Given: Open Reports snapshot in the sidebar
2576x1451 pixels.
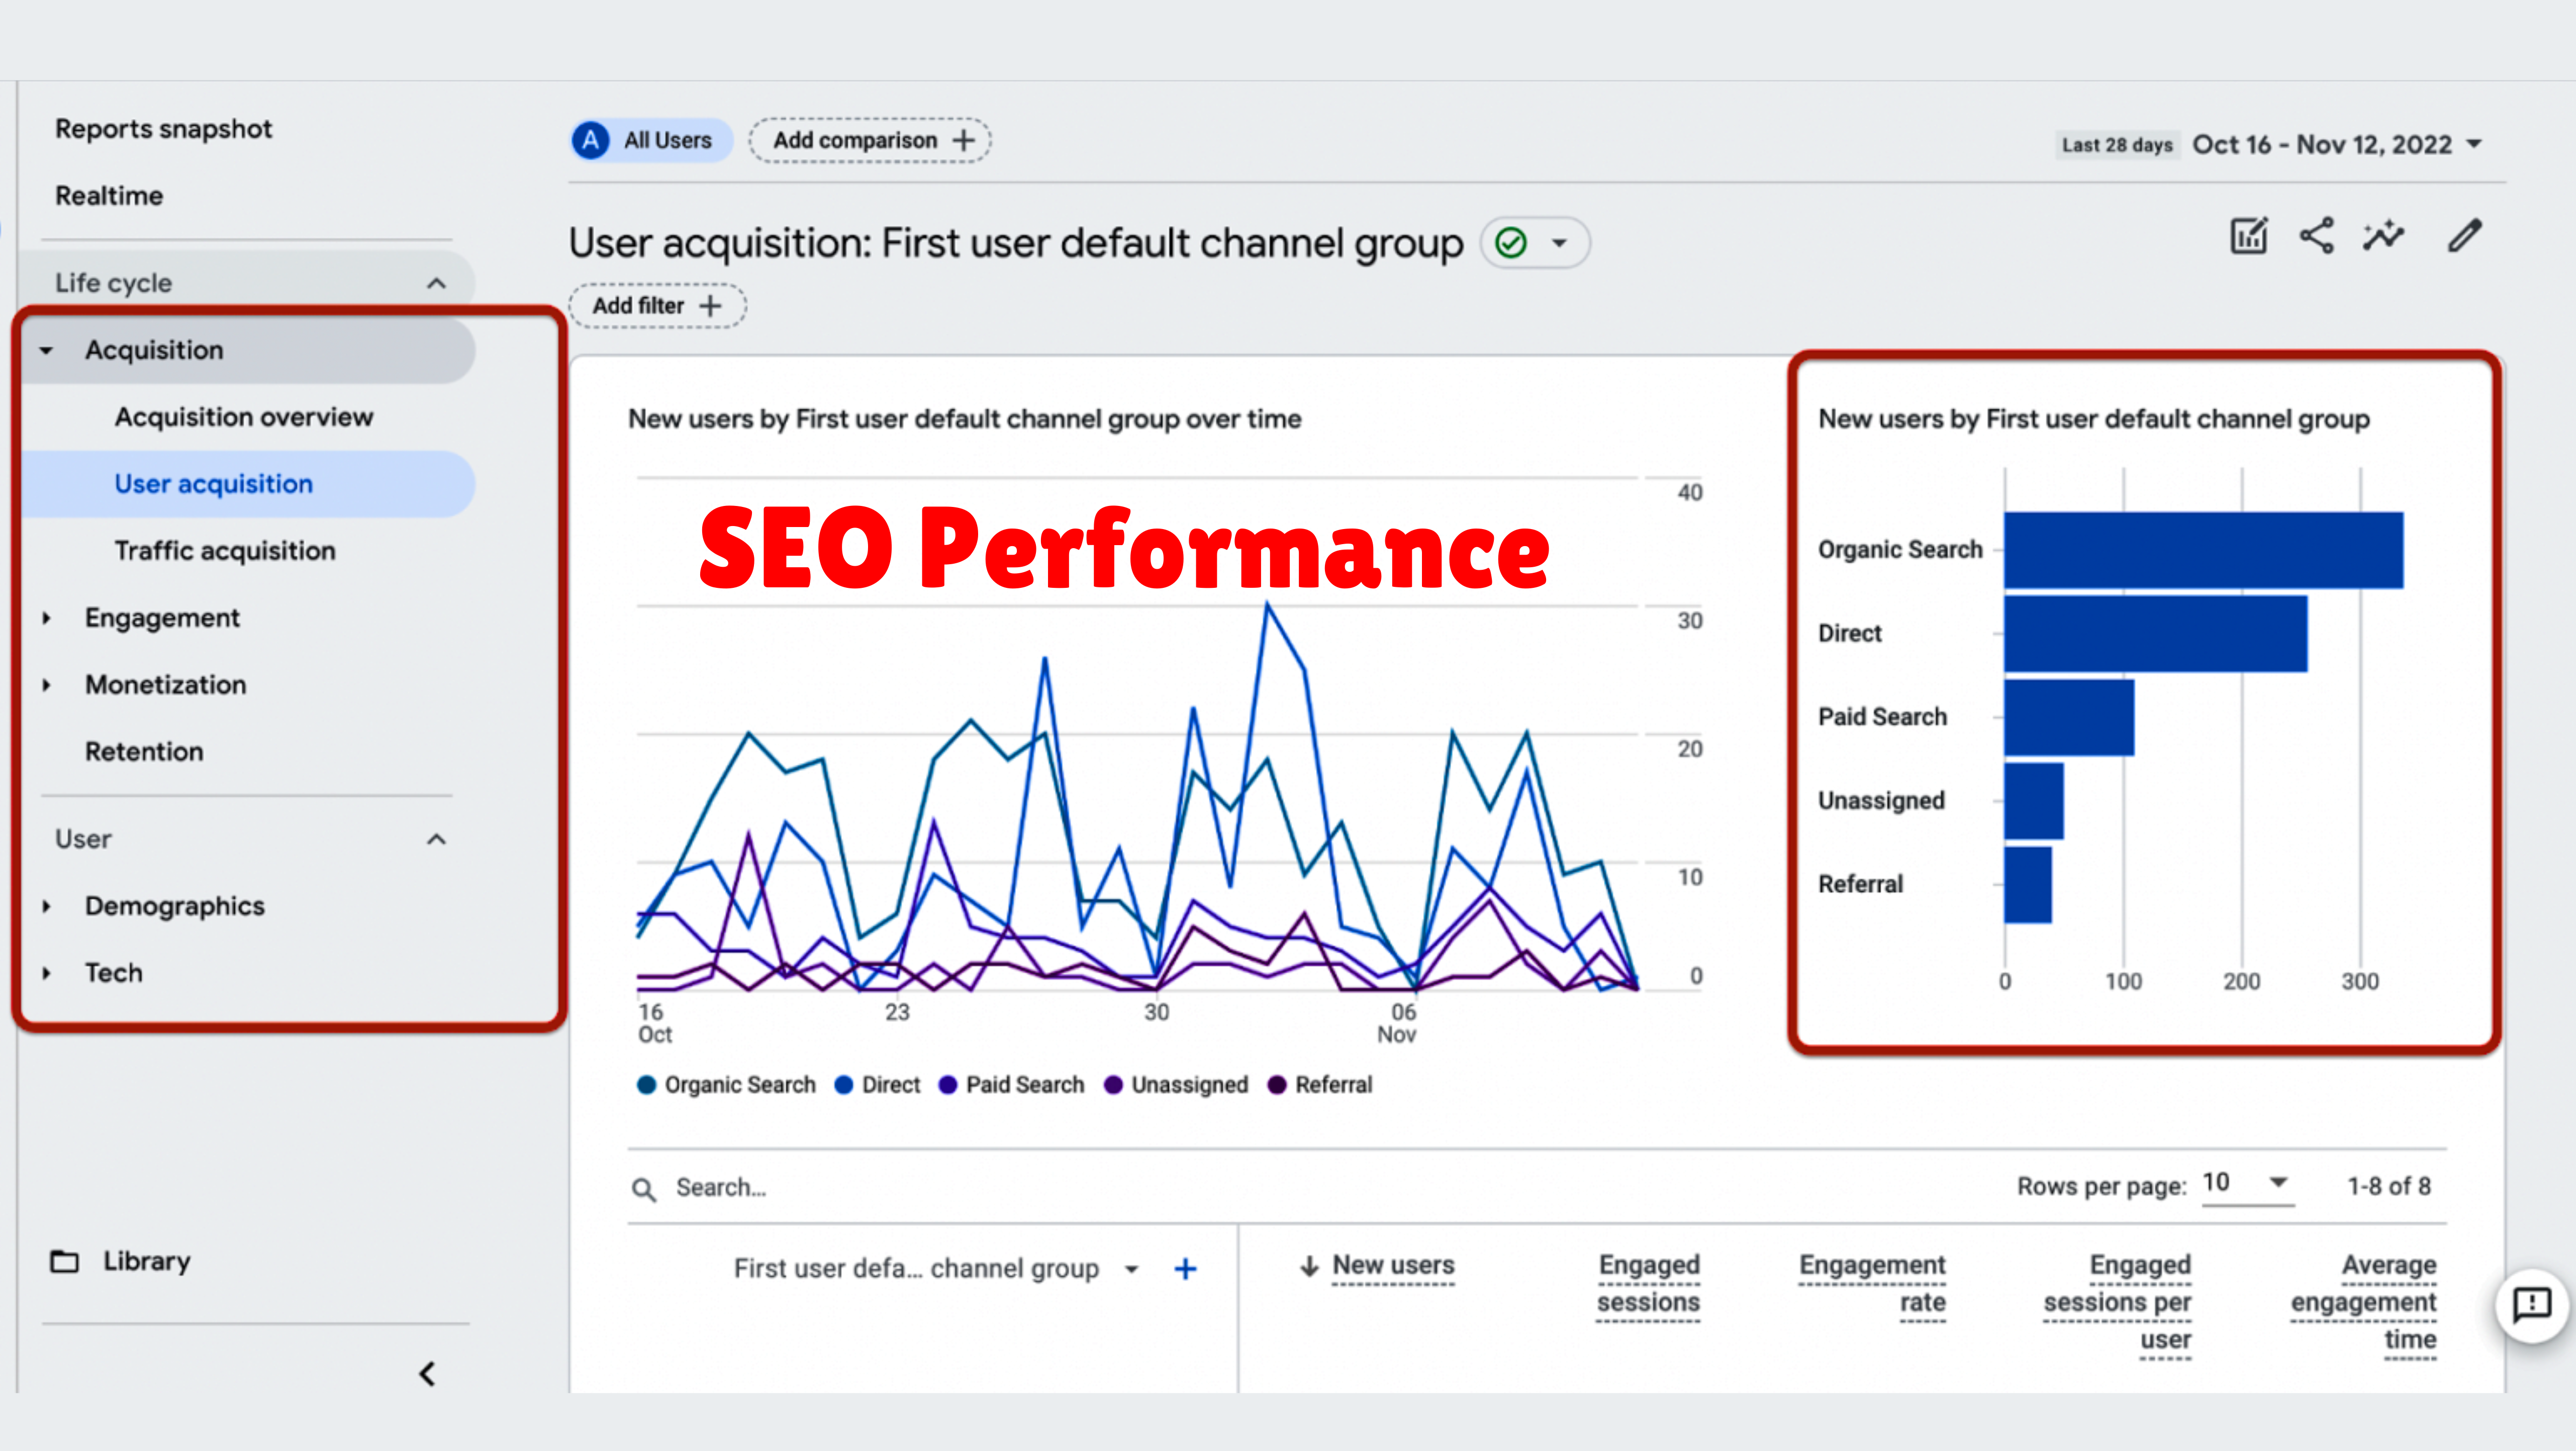Looking at the screenshot, I should (163, 129).
